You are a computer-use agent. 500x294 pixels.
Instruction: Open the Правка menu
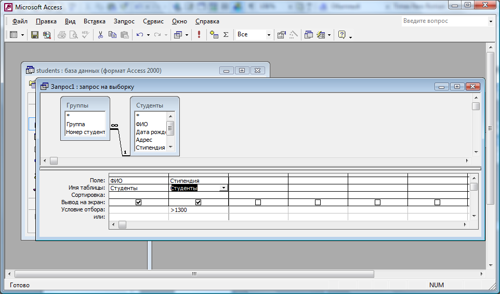[x=46, y=21]
